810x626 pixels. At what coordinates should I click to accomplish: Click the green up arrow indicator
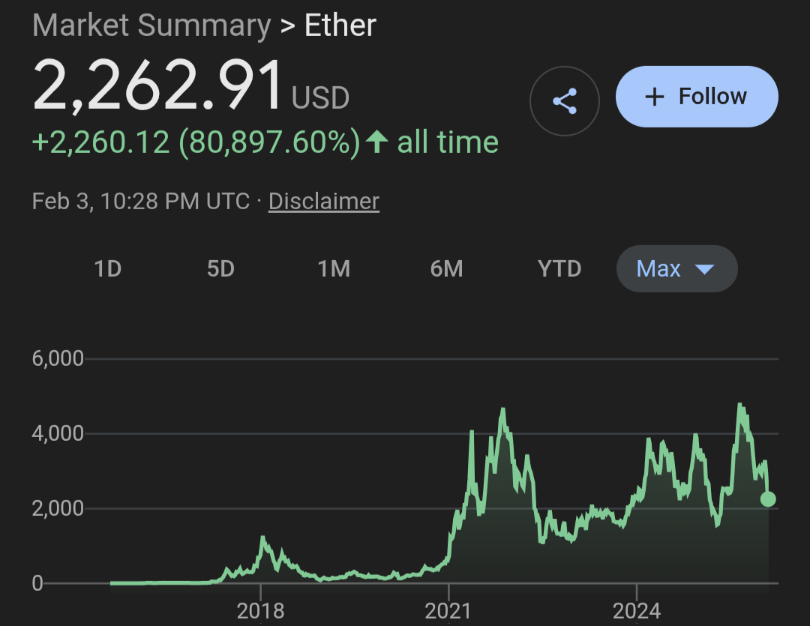click(377, 142)
